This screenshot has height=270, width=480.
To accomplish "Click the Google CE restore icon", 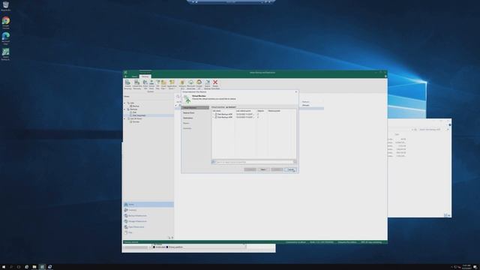I will click(x=199, y=84).
